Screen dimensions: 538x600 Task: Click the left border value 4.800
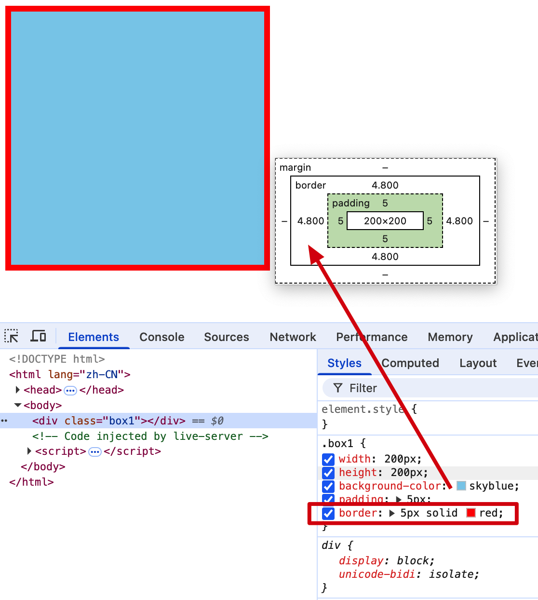(311, 221)
